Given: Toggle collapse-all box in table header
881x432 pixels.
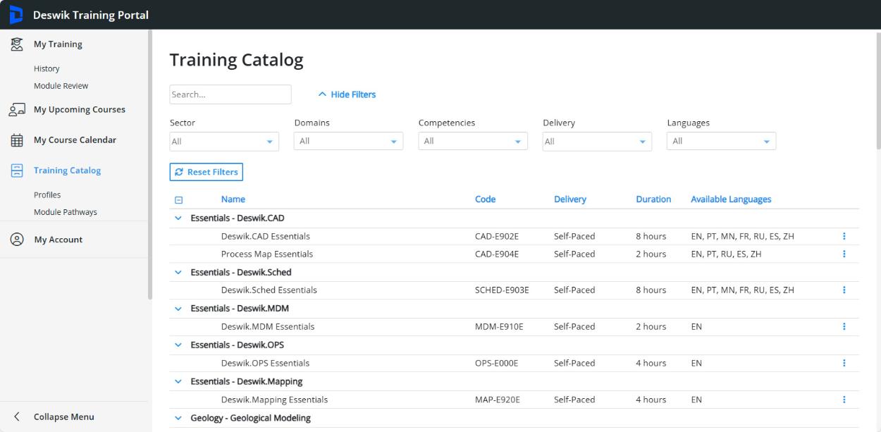Looking at the screenshot, I should tap(178, 200).
